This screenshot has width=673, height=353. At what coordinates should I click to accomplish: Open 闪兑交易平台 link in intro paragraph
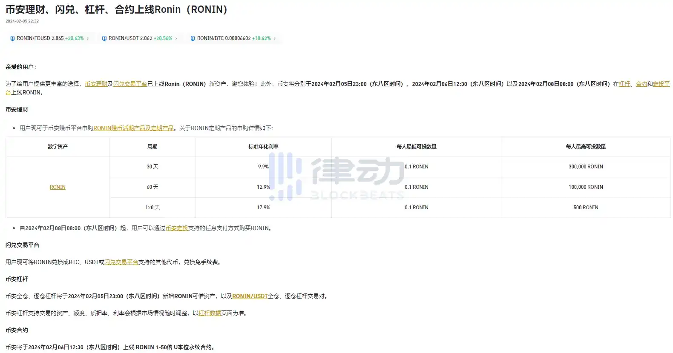coord(130,84)
